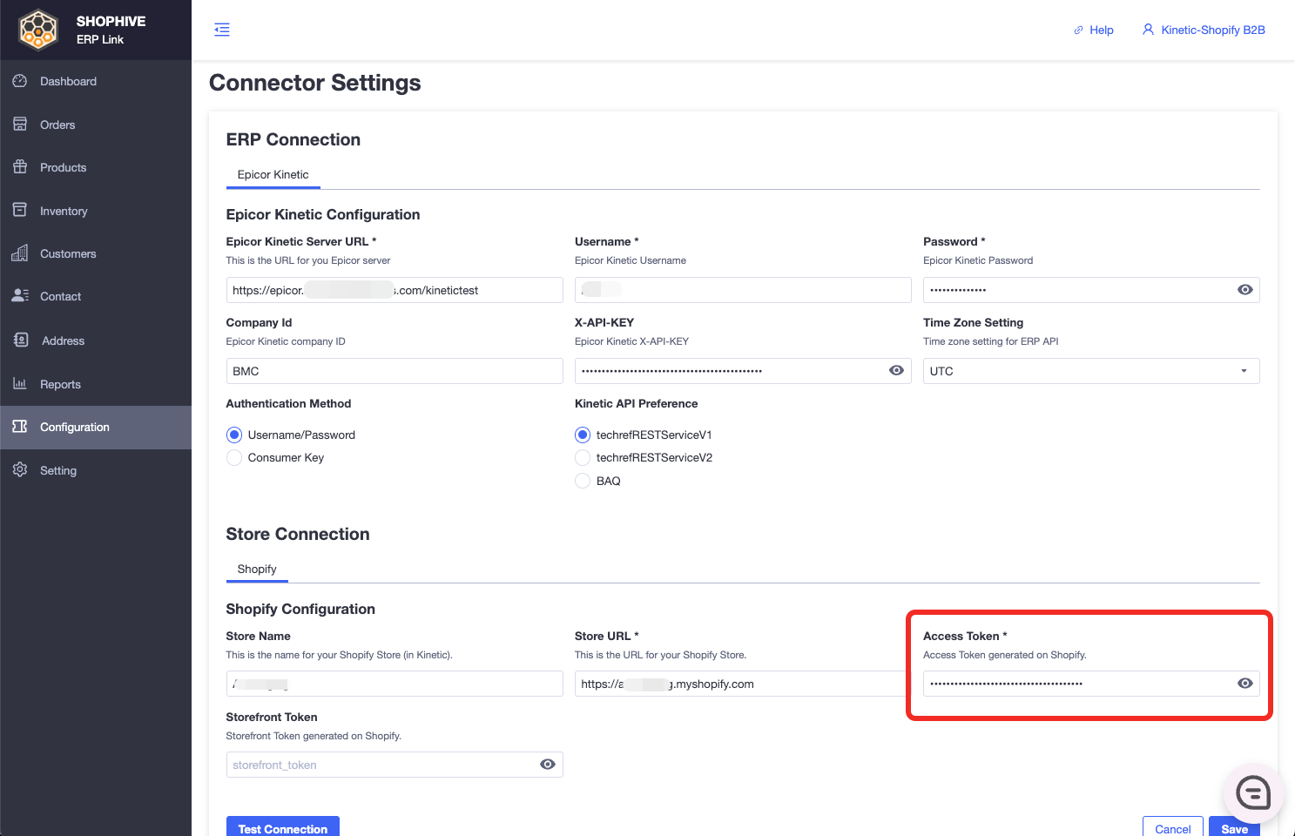Click the Customers building icon

point(20,253)
